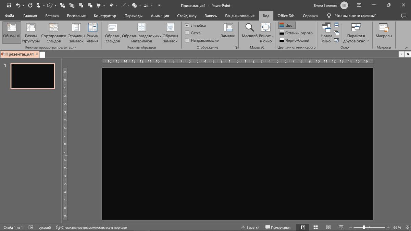Image resolution: width=411 pixels, height=231 pixels.
Task: Open Customize Quick Access Toolbar dropdown
Action: click(160, 5)
